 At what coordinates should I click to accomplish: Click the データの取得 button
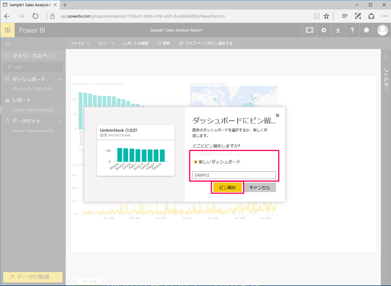(x=33, y=277)
